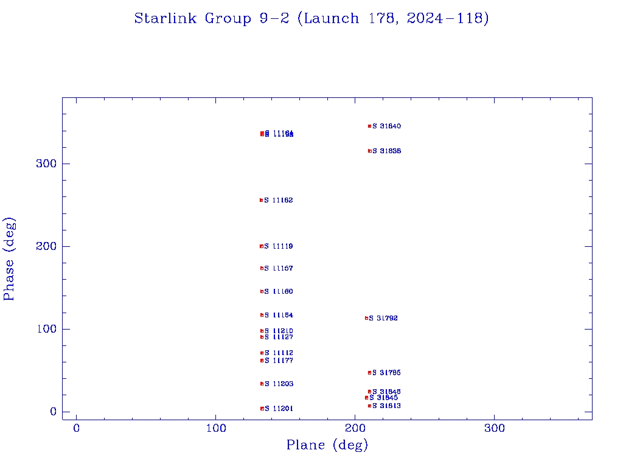Select the S 11112 satellite label
Image resolution: width=623 pixels, height=467 pixels.
(x=279, y=353)
